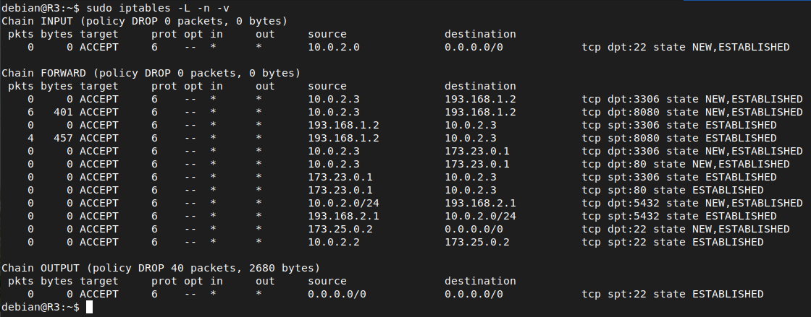Click source address 10.0.2.0 in INPUT chain
Image resolution: width=811 pixels, height=317 pixels.
[334, 47]
